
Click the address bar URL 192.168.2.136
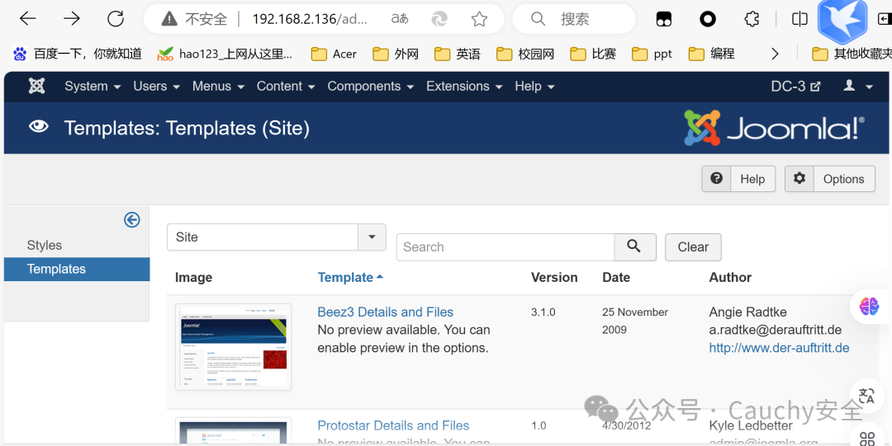pos(310,19)
